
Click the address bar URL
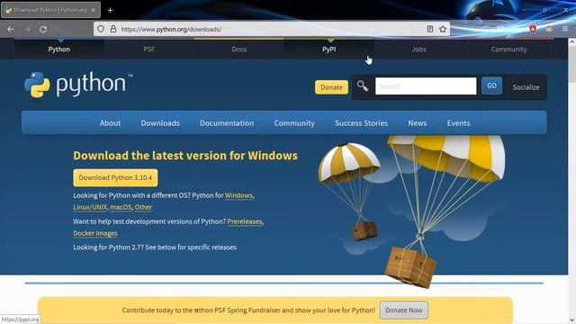point(171,29)
